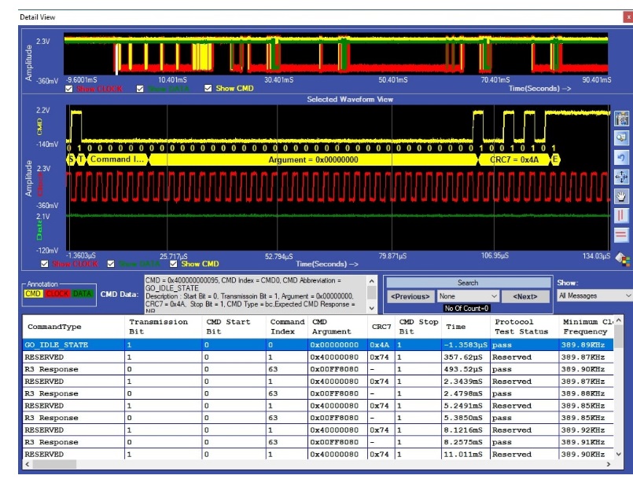This screenshot has width=633, height=479.
Task: Click the CMD Start Bit column header
Action: (234, 327)
